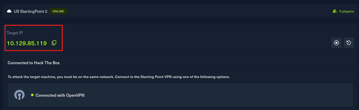Copy the target IP address
The height and width of the screenshot is (110, 359).
(54, 43)
